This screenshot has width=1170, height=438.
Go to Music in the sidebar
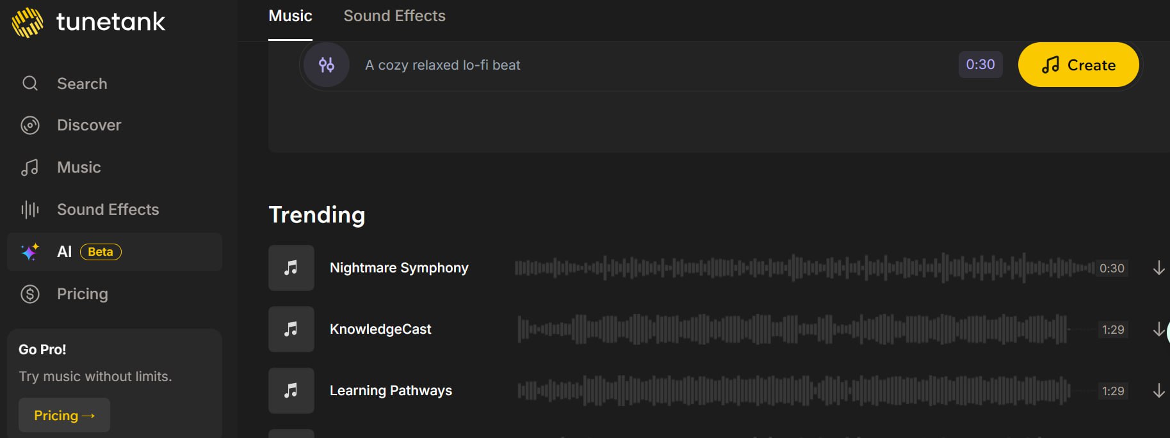point(78,168)
